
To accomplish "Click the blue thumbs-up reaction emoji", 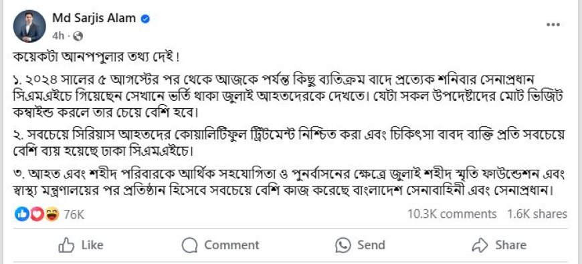I will tap(21, 214).
